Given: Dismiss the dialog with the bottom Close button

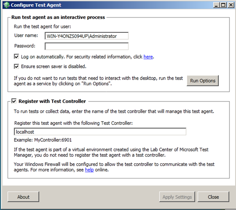Looking at the screenshot, I should pyautogui.click(x=214, y=197).
